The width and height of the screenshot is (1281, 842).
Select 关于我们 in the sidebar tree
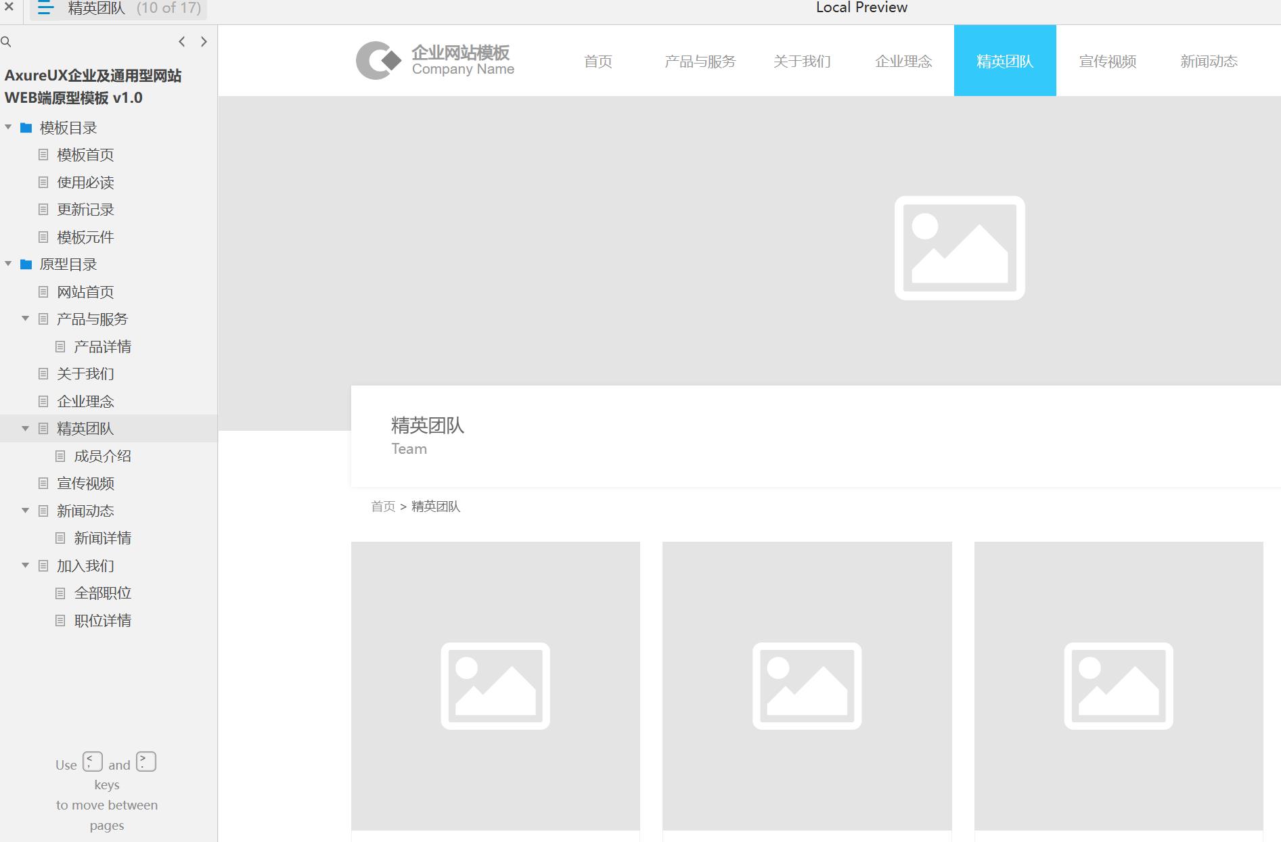point(85,374)
